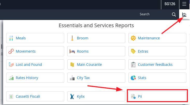
Task: Click the Kylix X logo icon
Action: [72, 96]
